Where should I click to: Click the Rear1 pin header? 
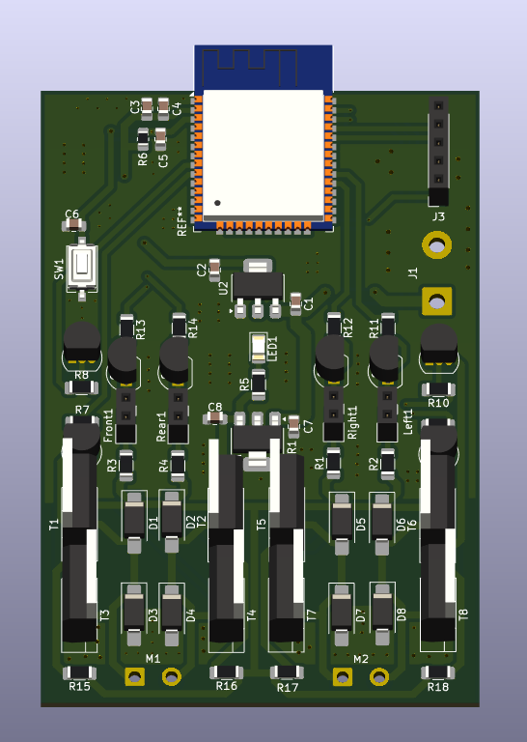[179, 416]
